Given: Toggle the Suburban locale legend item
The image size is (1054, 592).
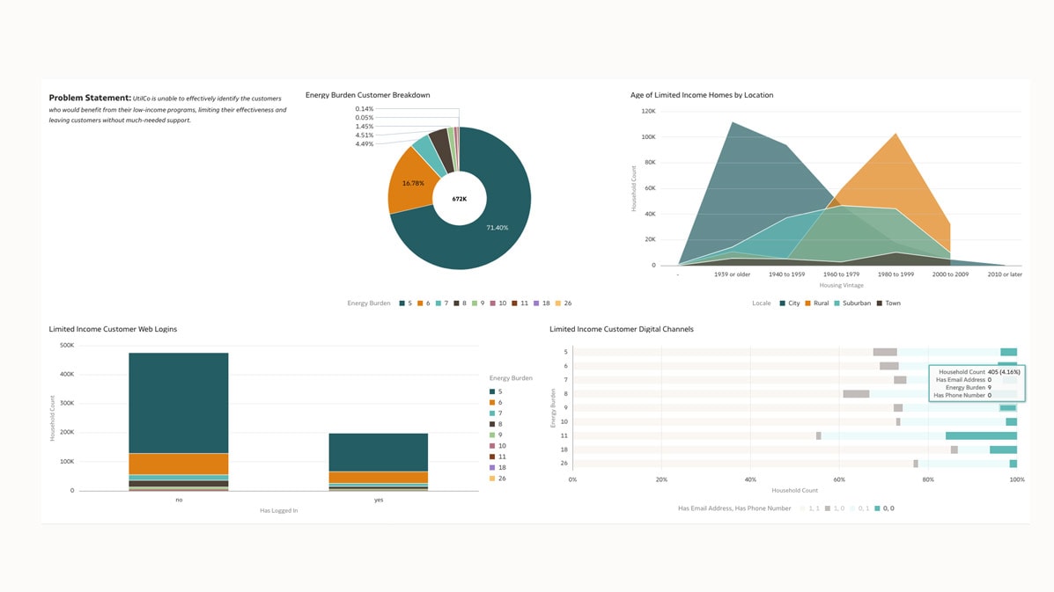Looking at the screenshot, I should point(851,303).
